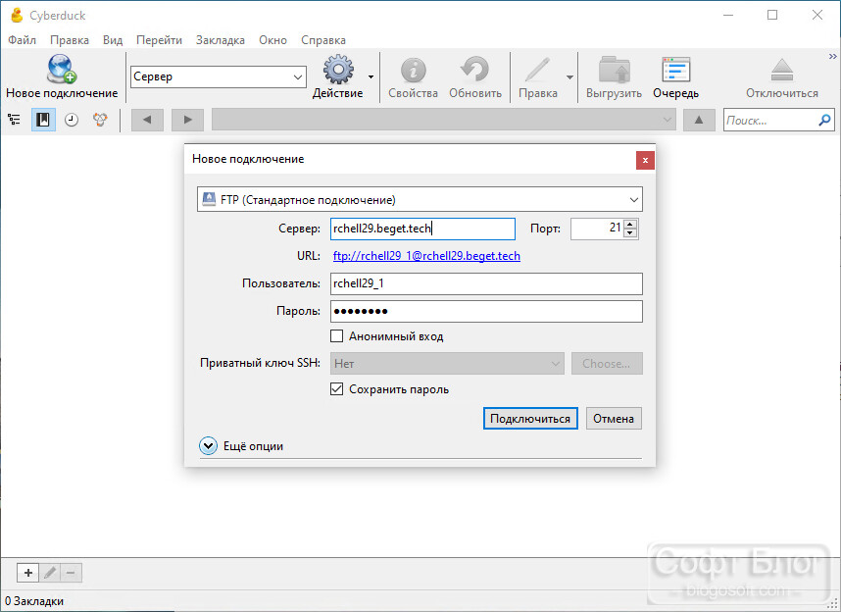Open the Queue transfers icon
841x612 pixels.
675,71
